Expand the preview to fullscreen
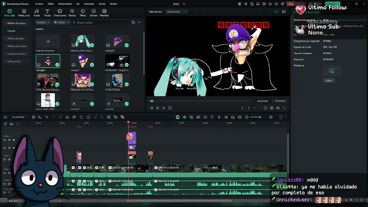 (284, 108)
